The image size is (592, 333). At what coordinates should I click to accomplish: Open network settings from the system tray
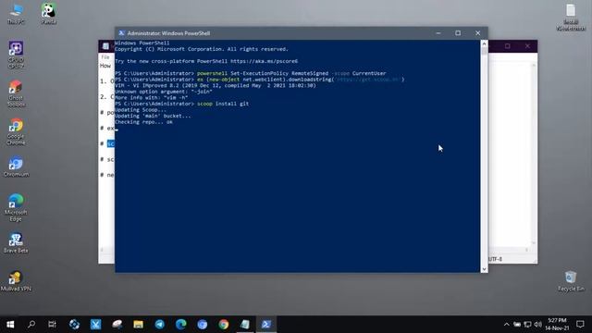click(x=528, y=325)
